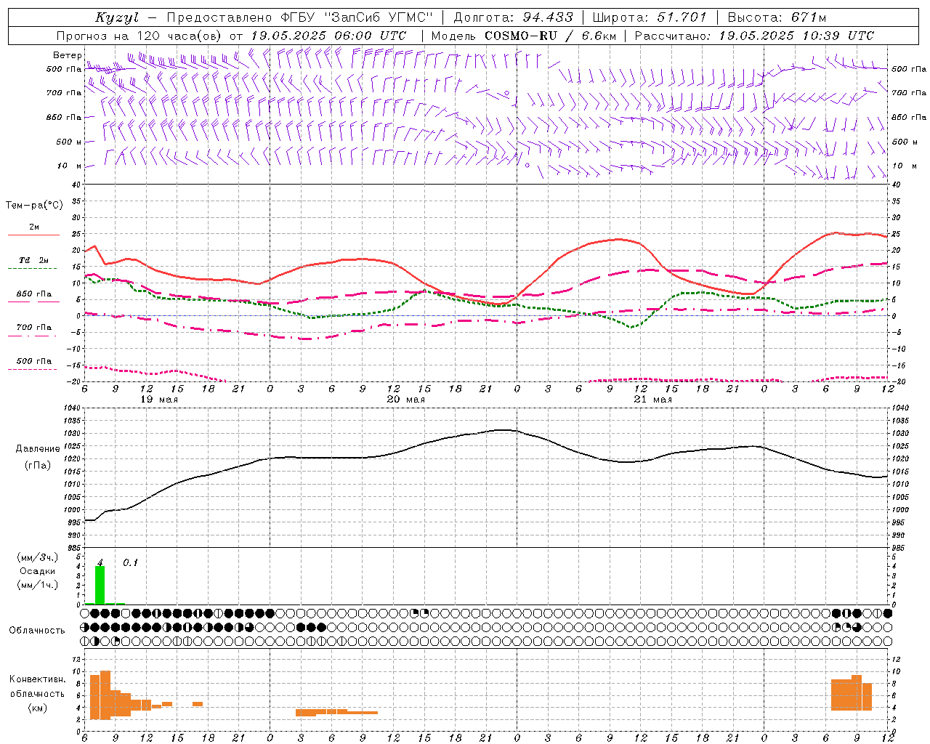Click the 'Ветер' wind section label
This screenshot has width=930, height=744.
pos(67,55)
